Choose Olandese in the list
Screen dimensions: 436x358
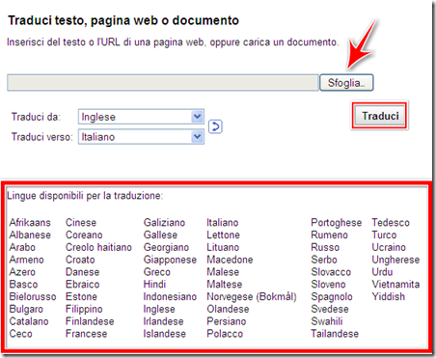(x=228, y=309)
